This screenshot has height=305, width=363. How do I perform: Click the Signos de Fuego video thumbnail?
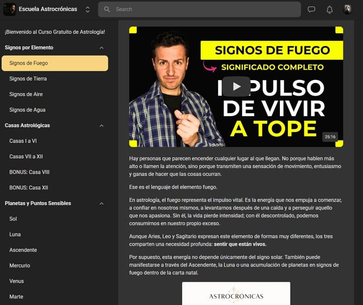(236, 87)
